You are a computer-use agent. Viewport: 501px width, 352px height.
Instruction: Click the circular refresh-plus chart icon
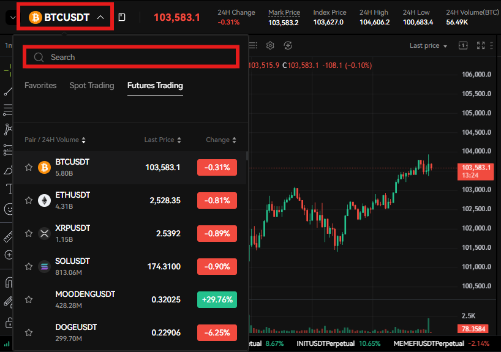288,45
